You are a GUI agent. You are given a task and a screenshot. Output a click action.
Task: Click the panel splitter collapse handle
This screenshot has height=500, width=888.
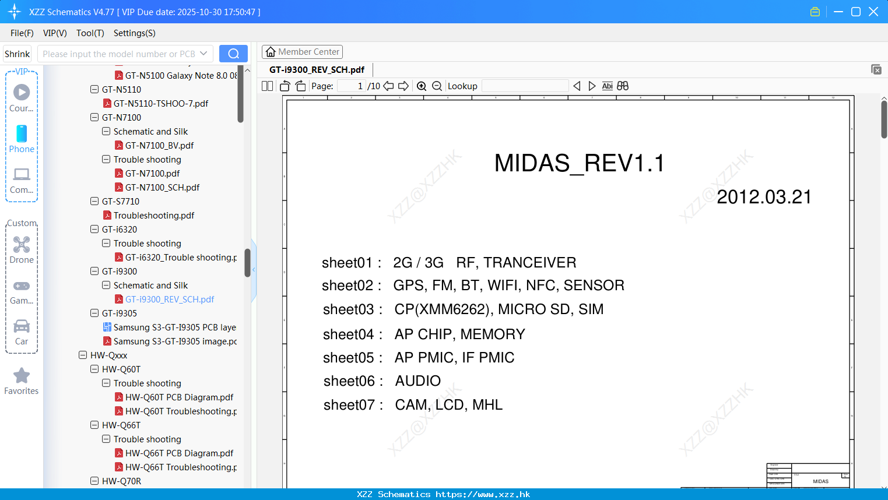254,269
